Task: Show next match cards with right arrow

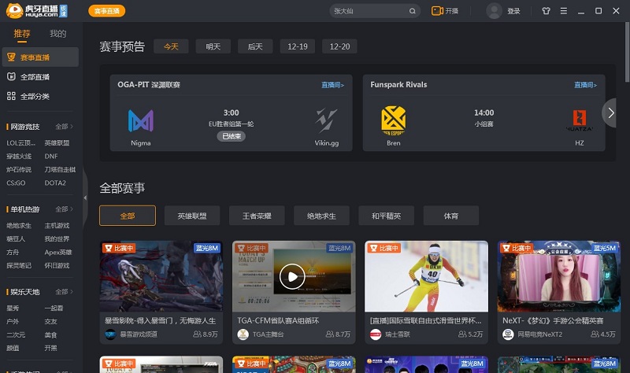Action: click(x=611, y=113)
